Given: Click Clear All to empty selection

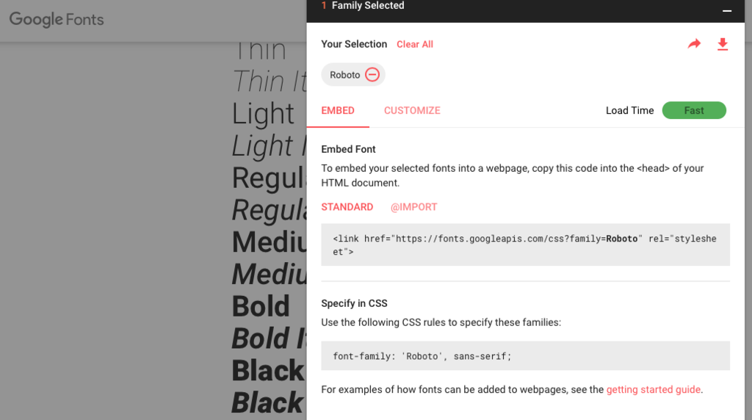Looking at the screenshot, I should (415, 44).
